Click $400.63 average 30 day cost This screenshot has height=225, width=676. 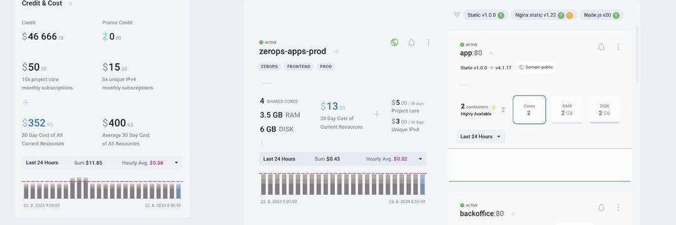point(118,124)
